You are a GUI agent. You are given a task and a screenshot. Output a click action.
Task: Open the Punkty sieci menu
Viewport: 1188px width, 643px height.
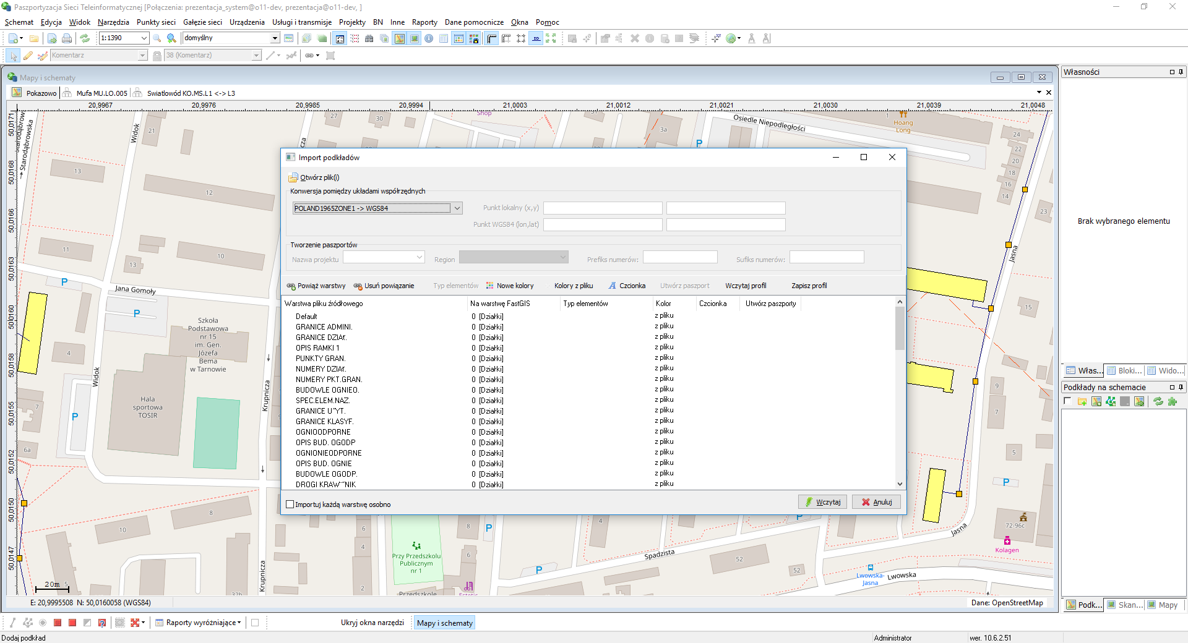point(156,22)
